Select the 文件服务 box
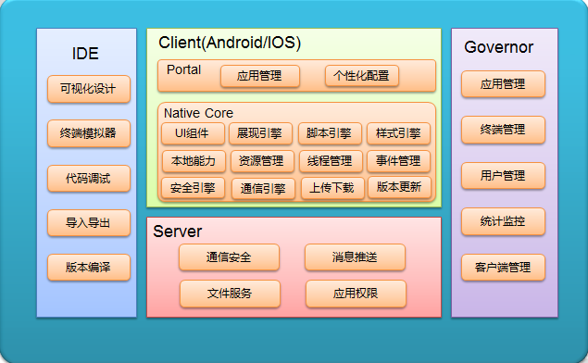This screenshot has height=363, width=588. 230,294
